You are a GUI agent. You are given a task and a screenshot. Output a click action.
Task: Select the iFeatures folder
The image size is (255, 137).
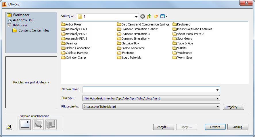[x=126, y=53]
